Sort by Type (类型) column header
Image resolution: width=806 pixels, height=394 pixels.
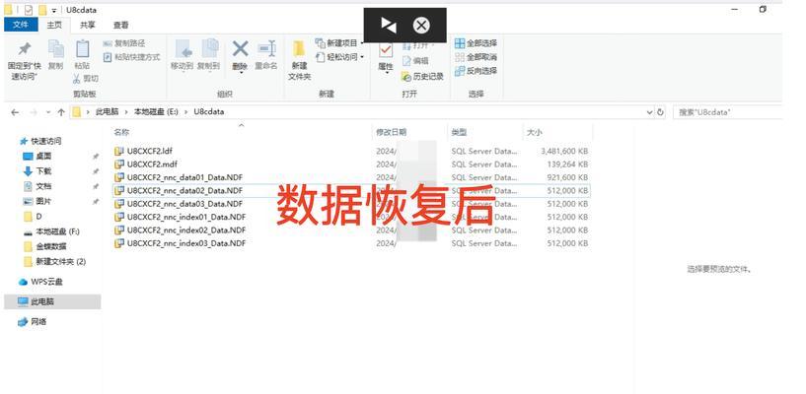(x=459, y=132)
